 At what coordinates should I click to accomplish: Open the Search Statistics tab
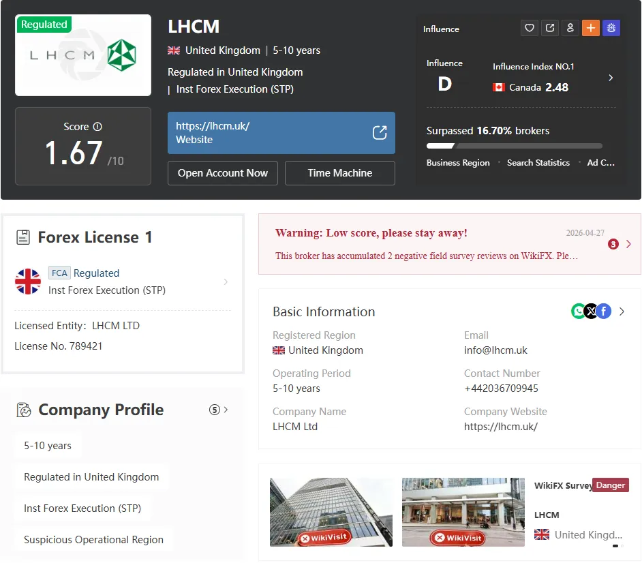click(x=538, y=162)
